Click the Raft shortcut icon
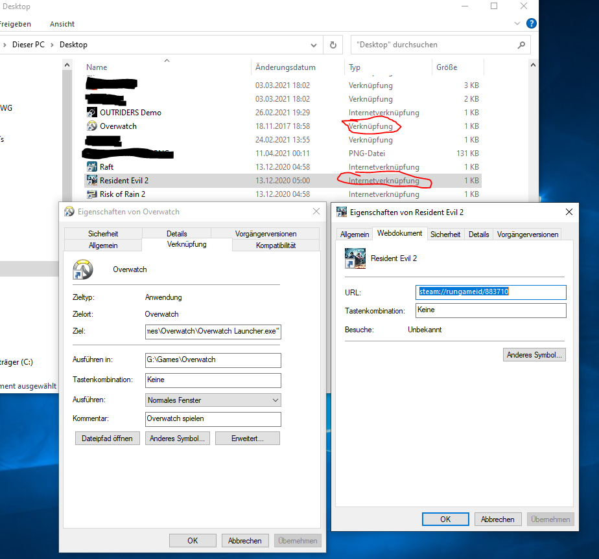Screen dimensions: 599x559 click(91, 167)
